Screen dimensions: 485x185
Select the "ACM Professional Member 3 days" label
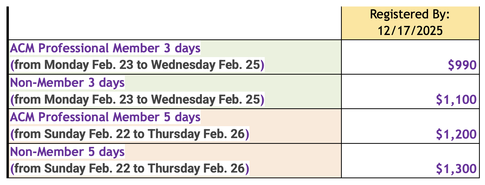(105, 48)
